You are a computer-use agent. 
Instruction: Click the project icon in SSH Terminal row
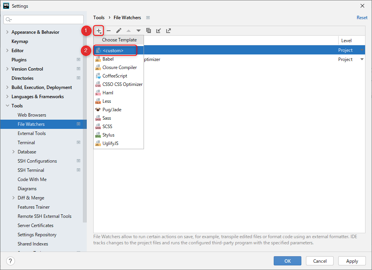[x=79, y=170]
